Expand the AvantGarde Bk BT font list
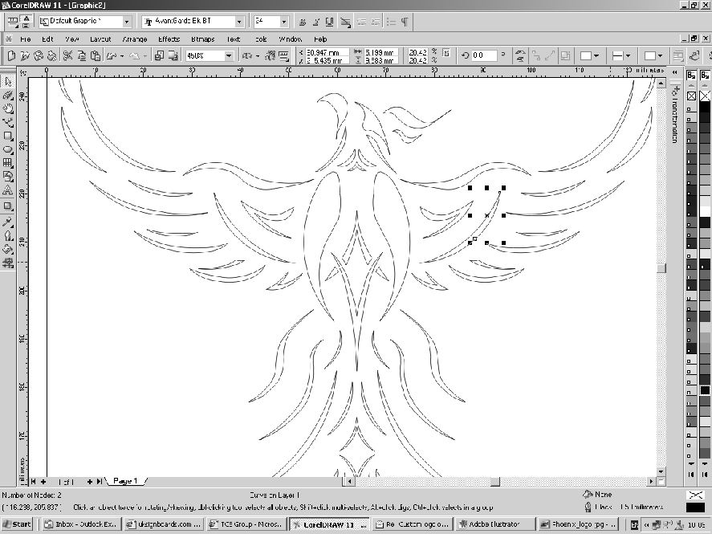This screenshot has width=712, height=534. 240,22
